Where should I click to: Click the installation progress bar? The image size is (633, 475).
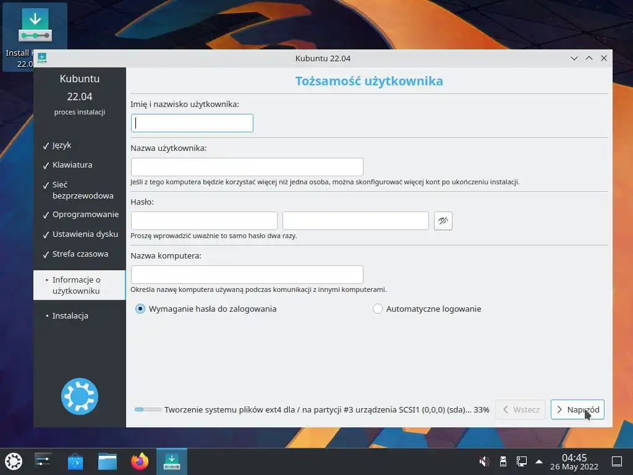[148, 409]
